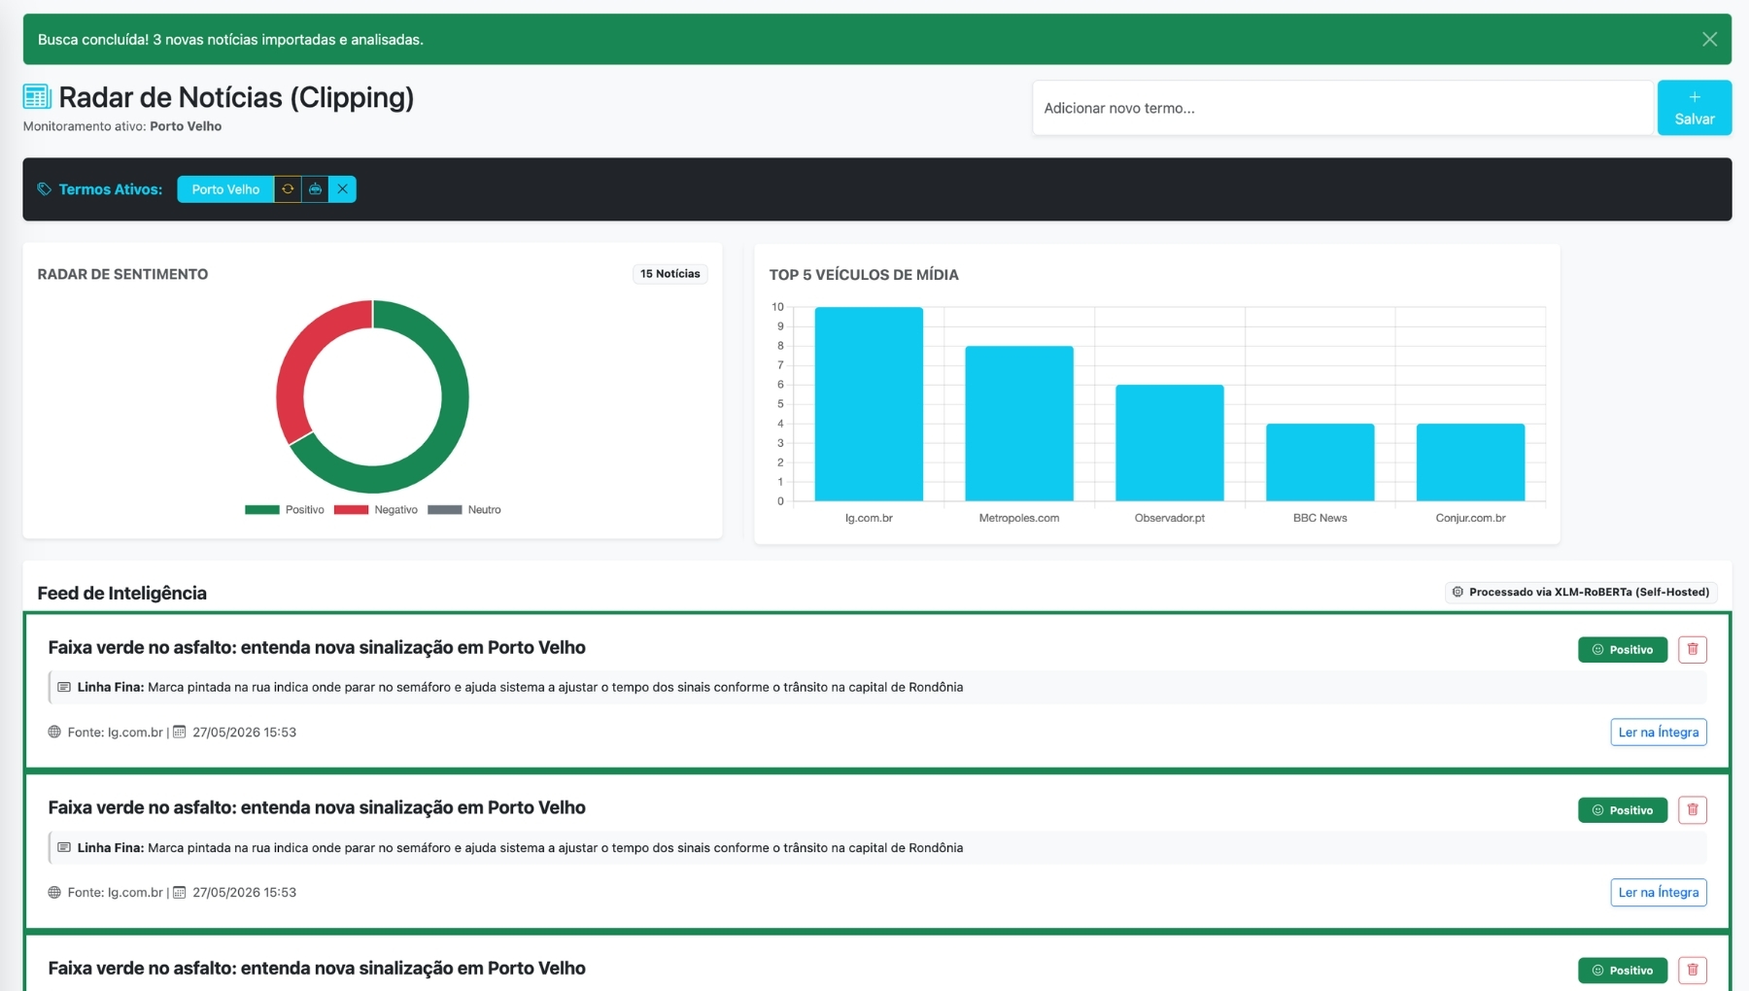Toggle Positivo legend in sentiment chart
Image resolution: width=1749 pixels, height=991 pixels.
(x=285, y=509)
